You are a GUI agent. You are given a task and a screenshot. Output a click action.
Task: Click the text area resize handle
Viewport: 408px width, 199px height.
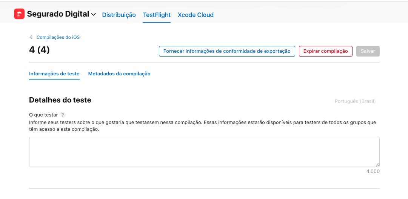(377, 165)
